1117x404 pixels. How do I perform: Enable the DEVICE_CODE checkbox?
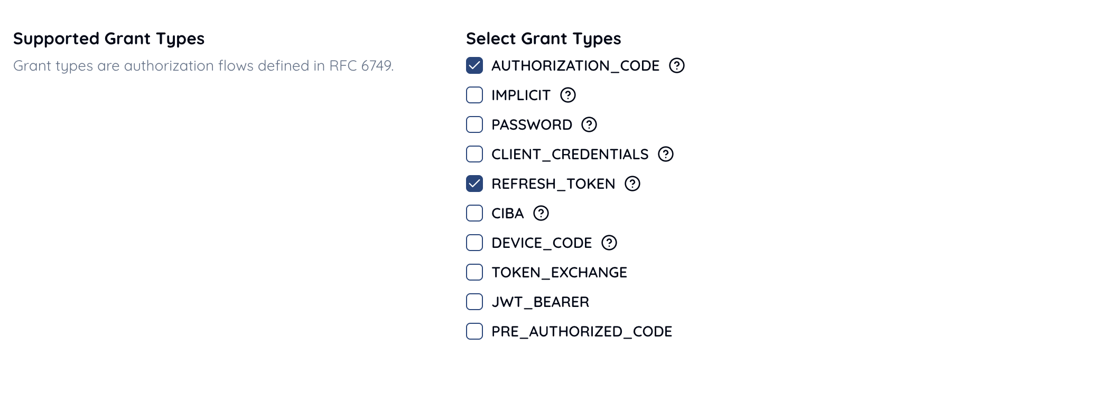[474, 243]
